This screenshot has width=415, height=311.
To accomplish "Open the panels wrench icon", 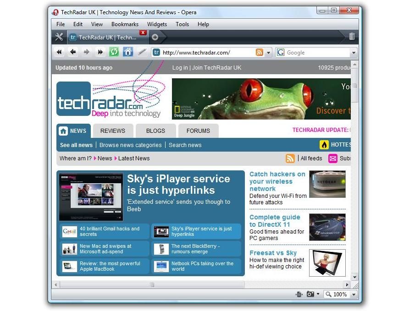I will point(59,37).
